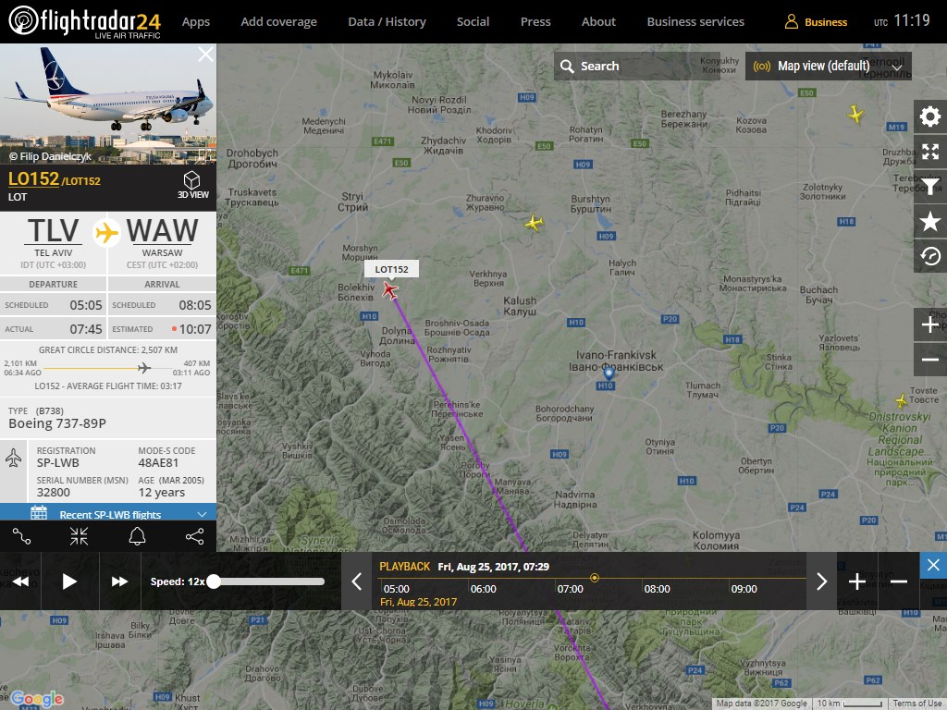Click the map Search field
947x710 pixels.
point(637,66)
